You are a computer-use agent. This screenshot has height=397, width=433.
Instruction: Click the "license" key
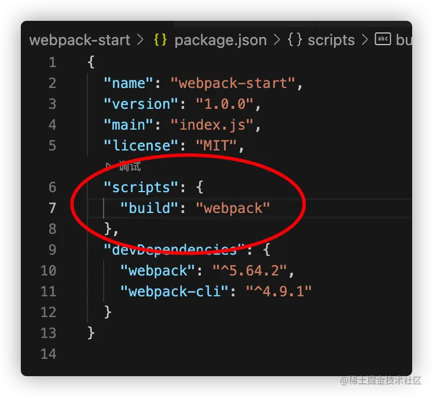point(141,145)
